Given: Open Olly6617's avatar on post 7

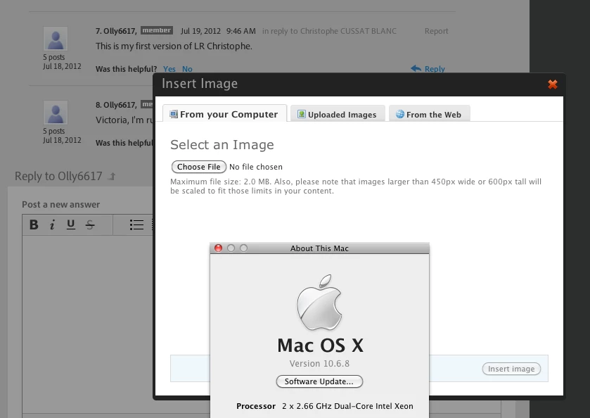Looking at the screenshot, I should point(56,39).
